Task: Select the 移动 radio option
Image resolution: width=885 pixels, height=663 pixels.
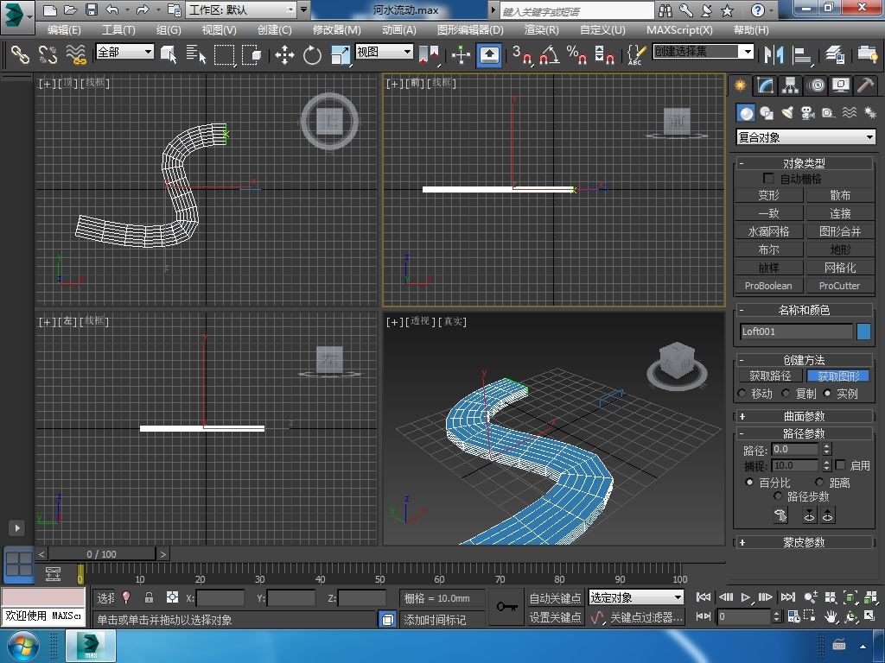Action: point(742,393)
